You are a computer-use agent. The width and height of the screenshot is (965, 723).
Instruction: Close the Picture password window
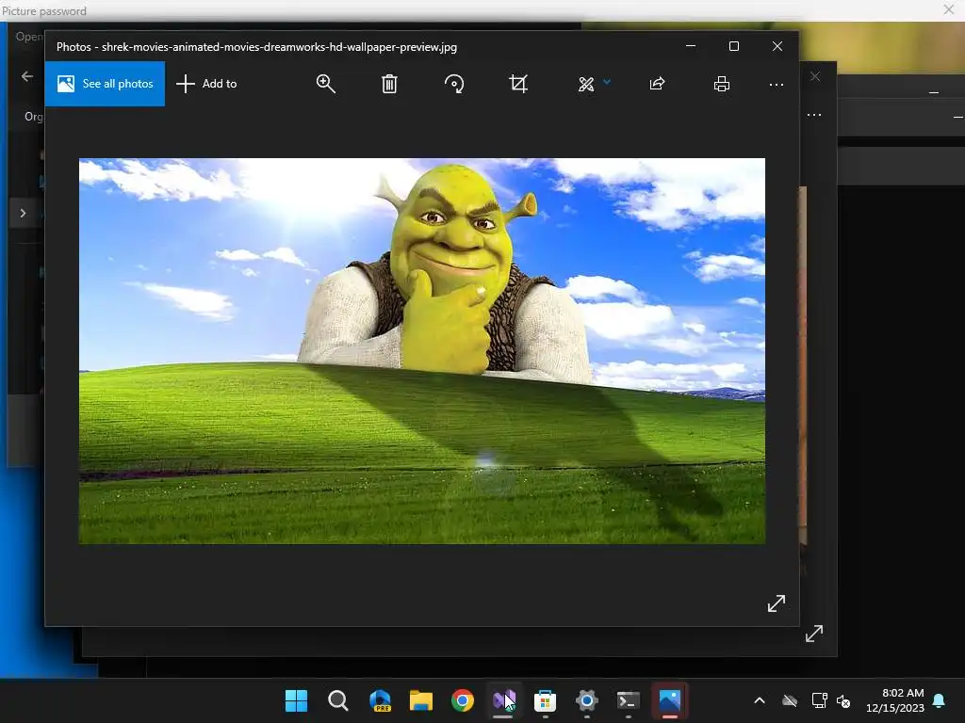click(948, 9)
